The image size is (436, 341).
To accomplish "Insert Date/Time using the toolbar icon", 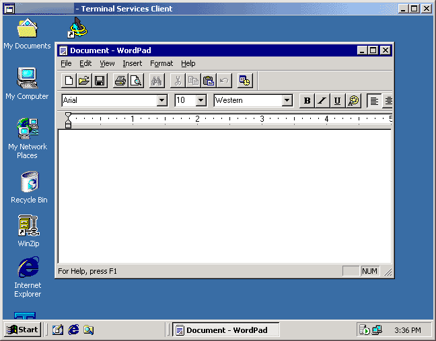I will point(245,81).
